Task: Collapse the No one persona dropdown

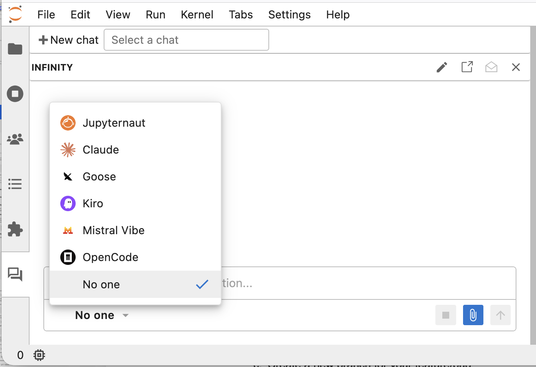Action: pos(102,315)
